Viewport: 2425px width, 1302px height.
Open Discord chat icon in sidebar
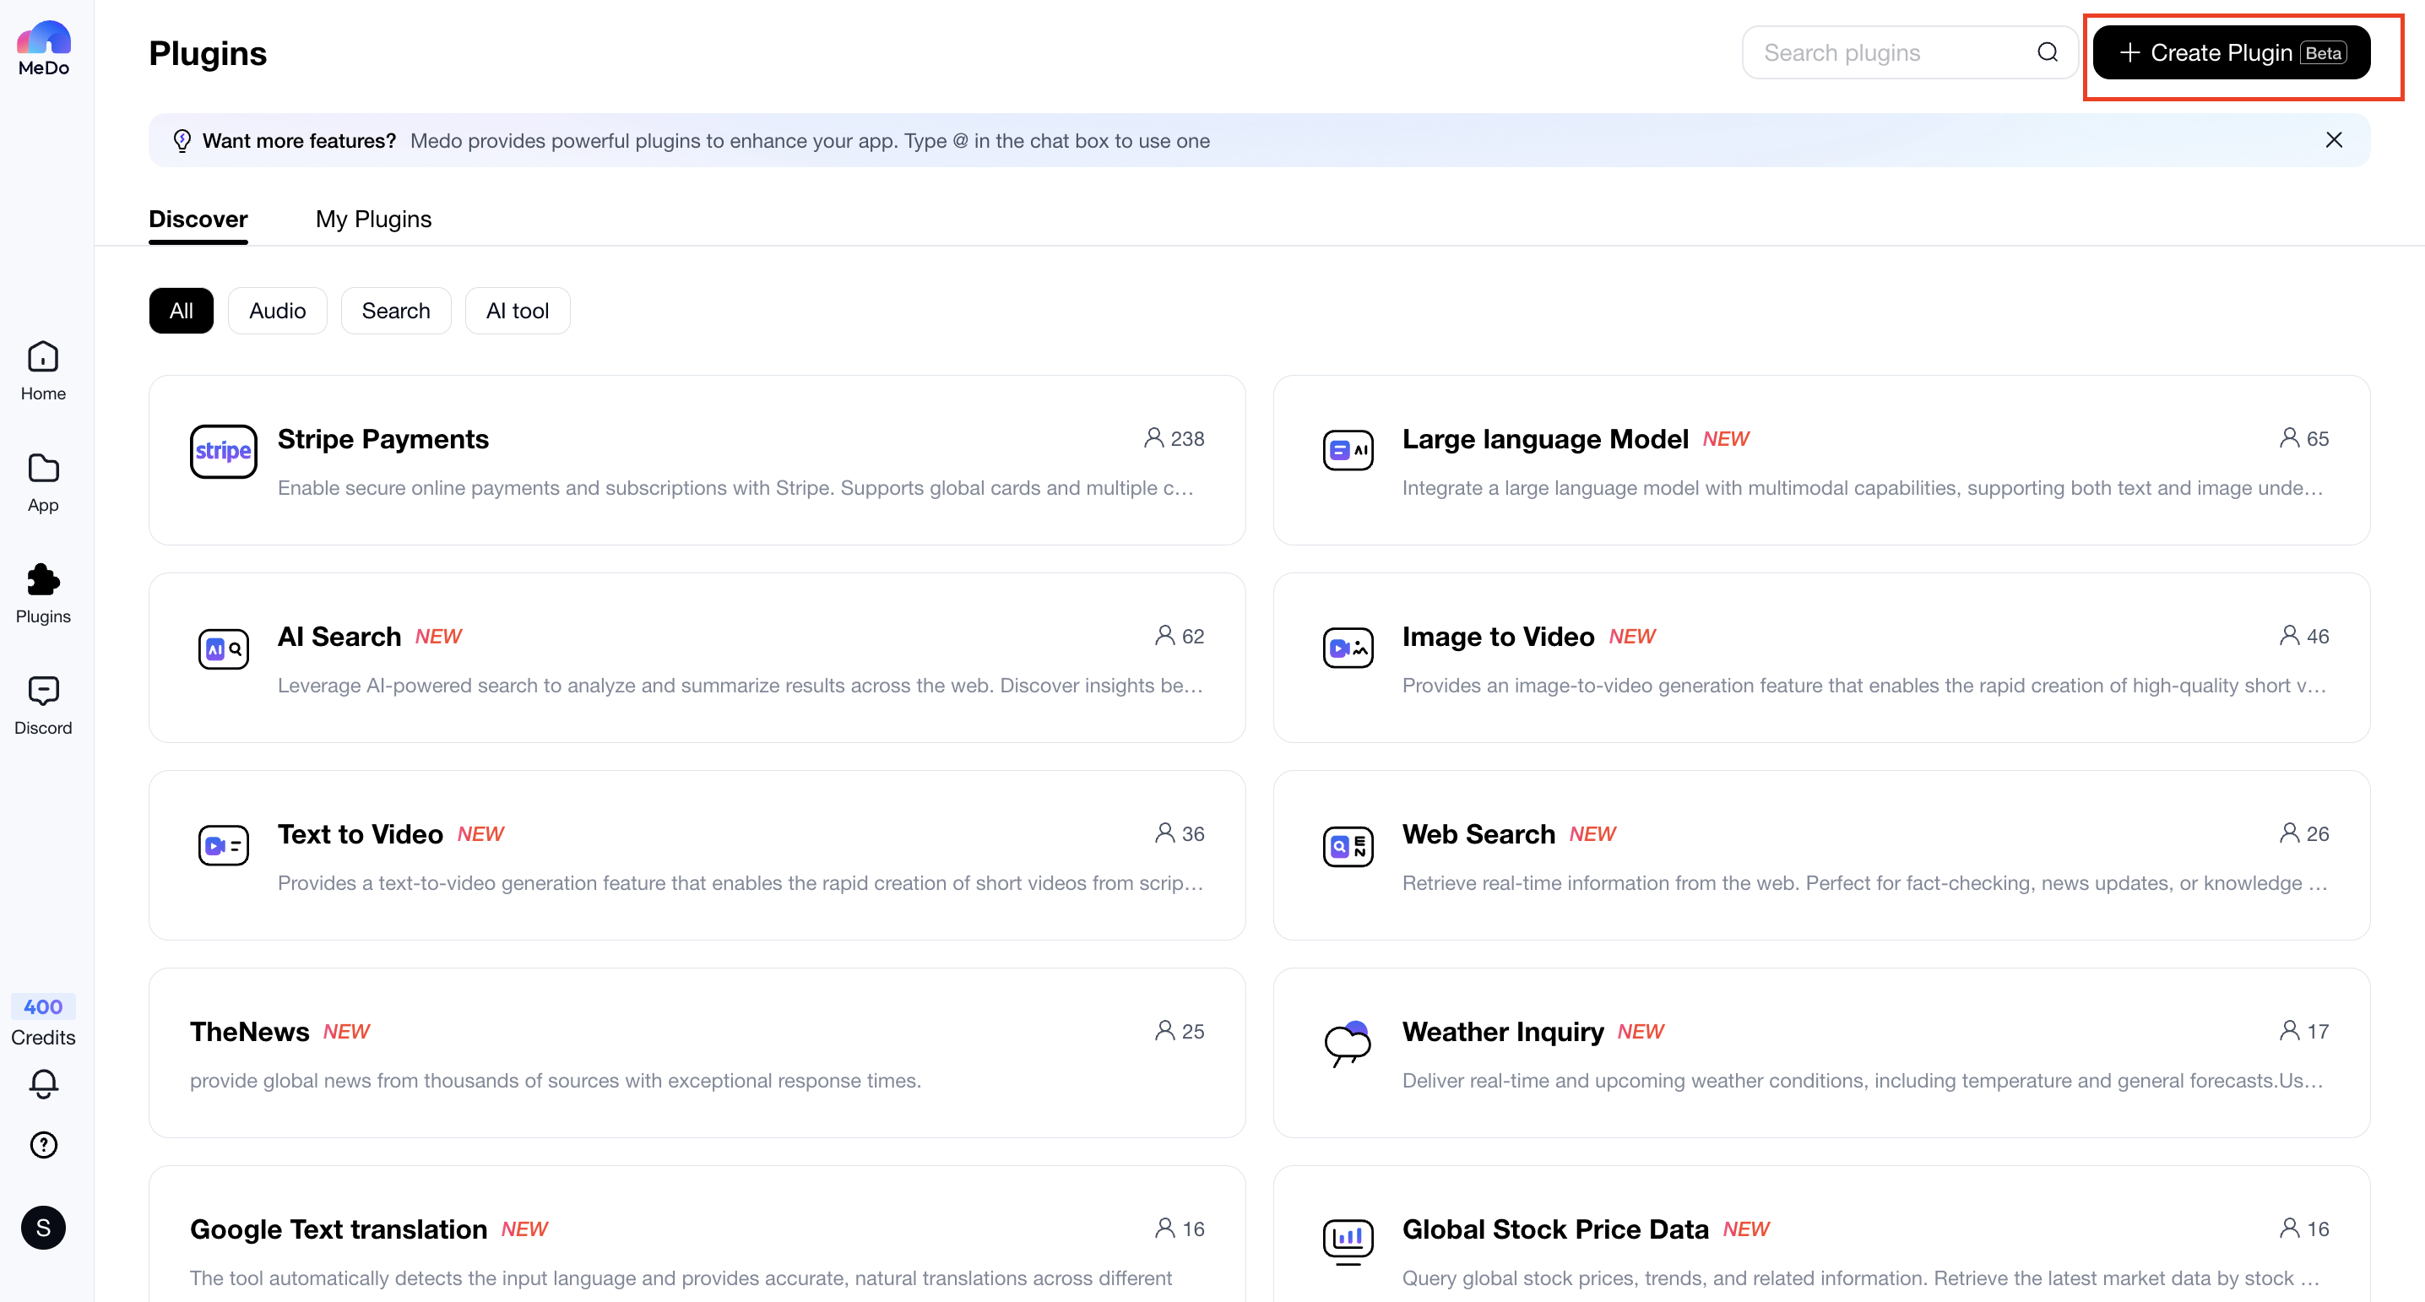pyautogui.click(x=43, y=692)
